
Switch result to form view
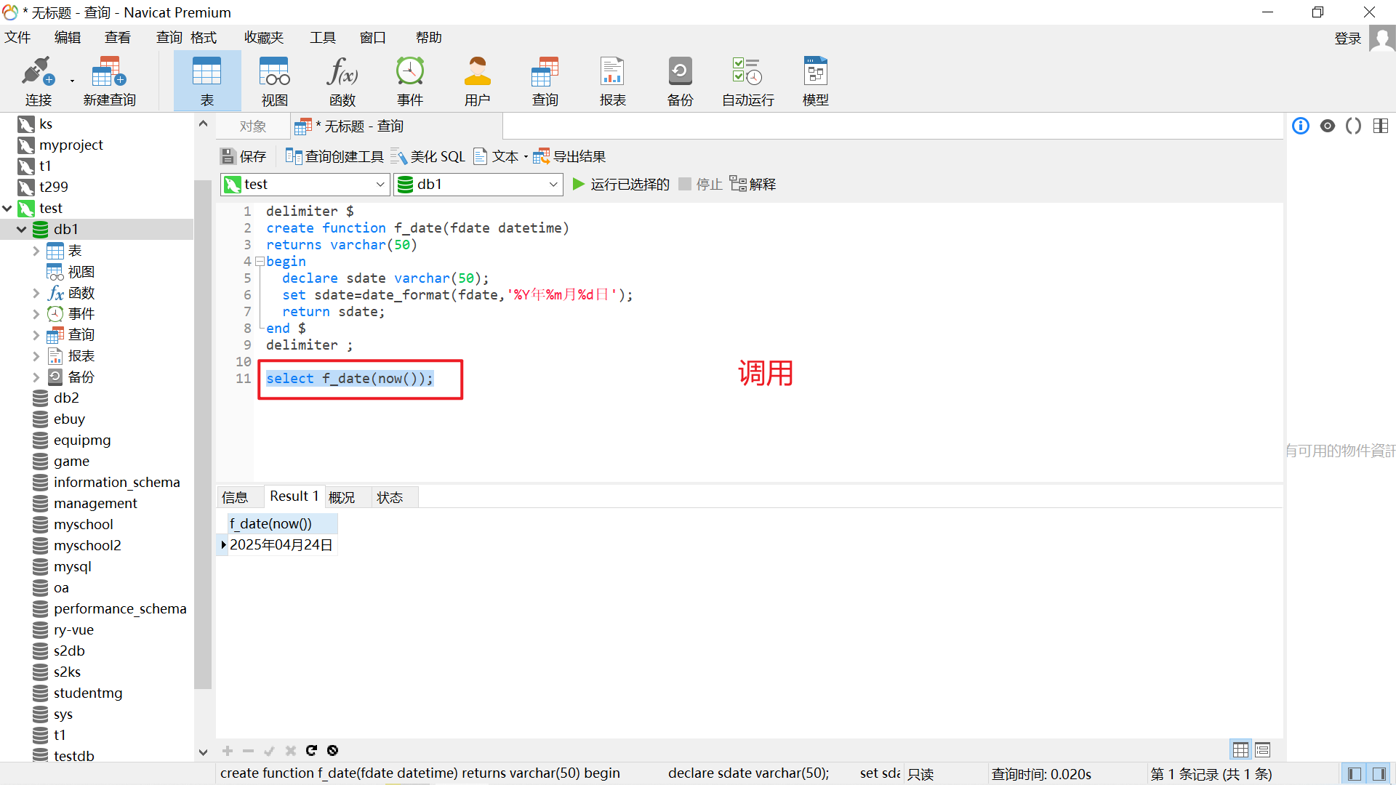click(1262, 749)
